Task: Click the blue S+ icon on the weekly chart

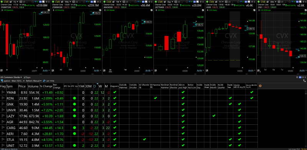Action: click(143, 2)
